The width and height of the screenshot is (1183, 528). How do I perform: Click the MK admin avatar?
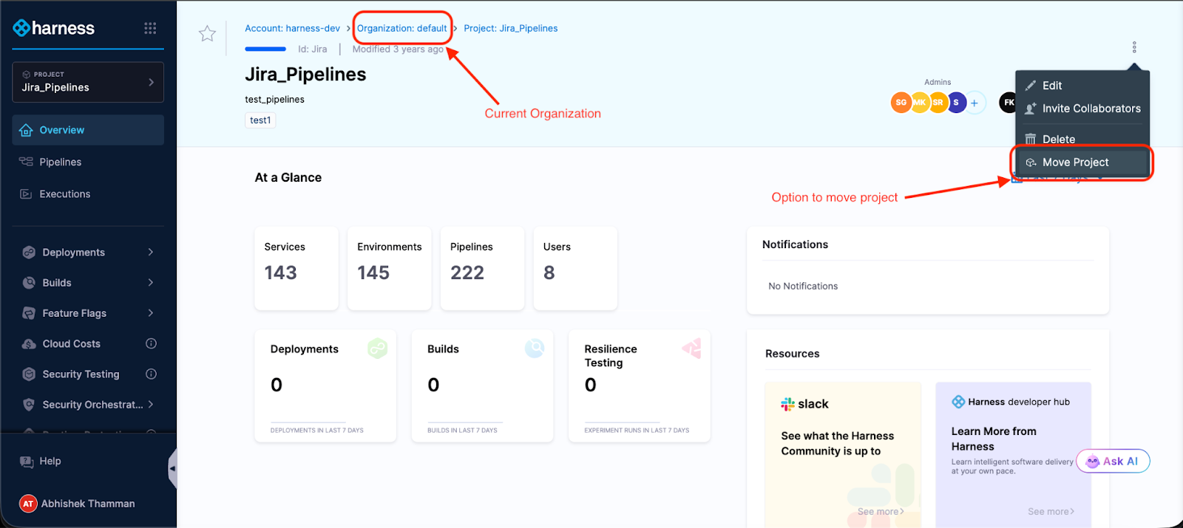click(x=919, y=103)
